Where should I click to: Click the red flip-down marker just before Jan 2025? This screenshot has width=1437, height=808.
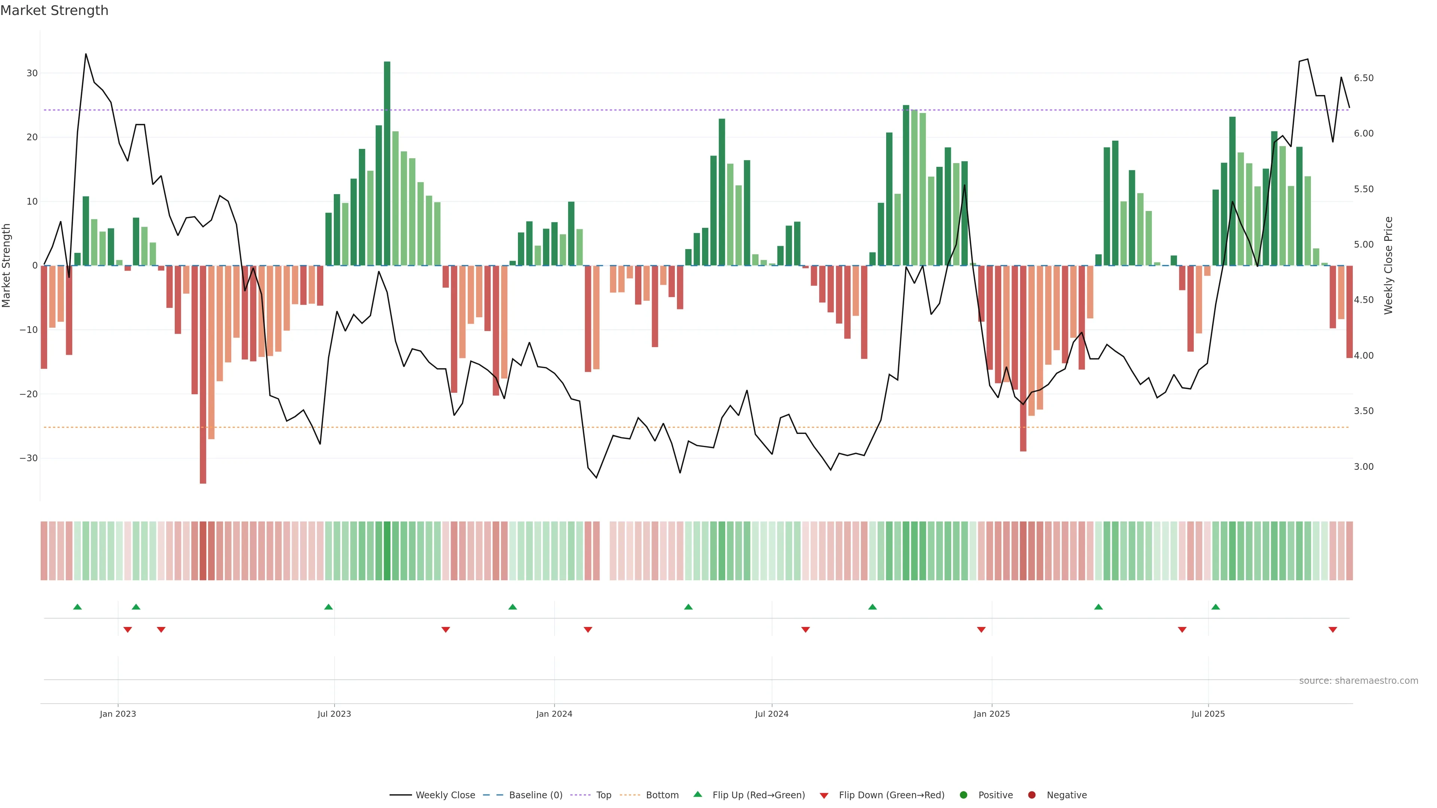(981, 630)
